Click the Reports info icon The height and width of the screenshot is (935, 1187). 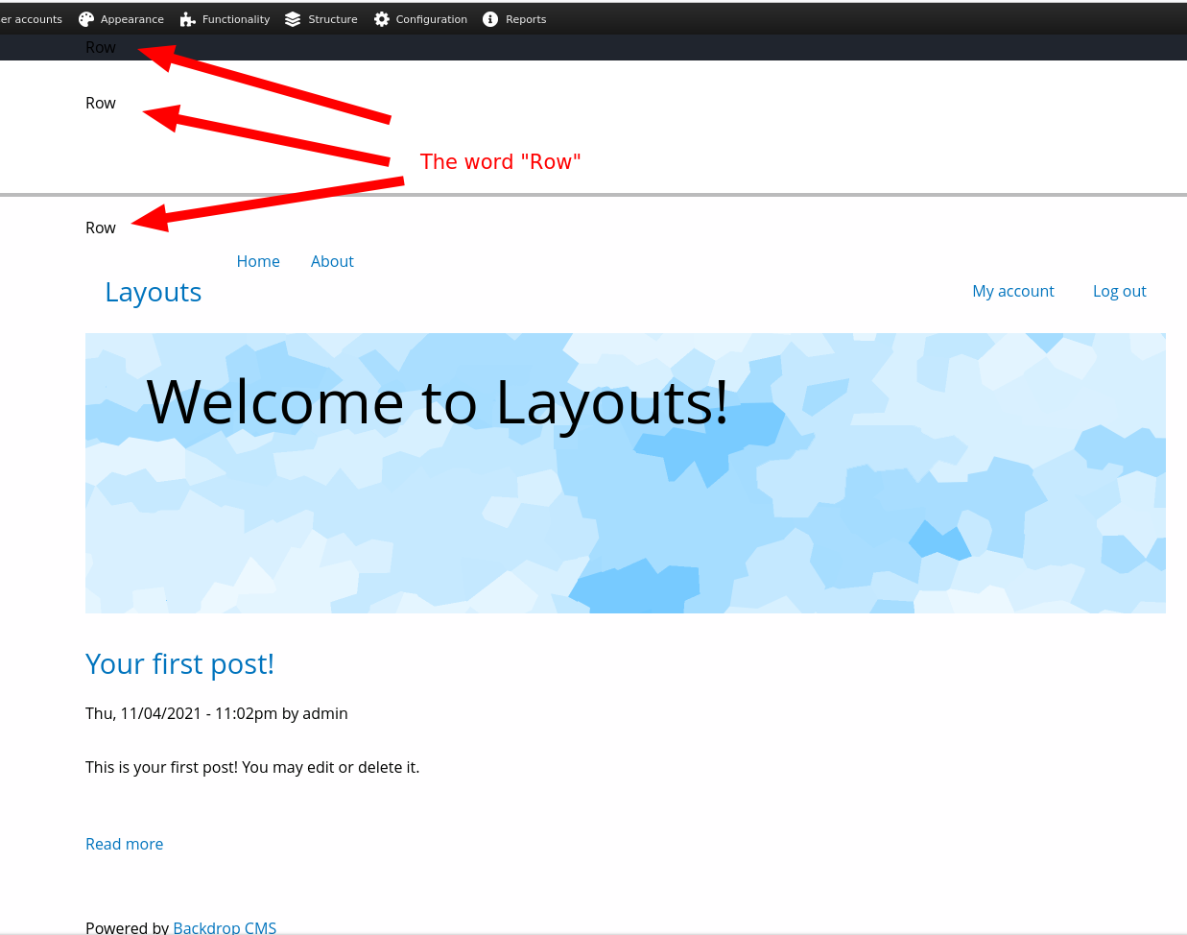pyautogui.click(x=489, y=18)
